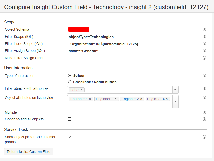214x161 pixels.
Task: Expand Filter objects with attributes dropdown
Action: point(175,90)
